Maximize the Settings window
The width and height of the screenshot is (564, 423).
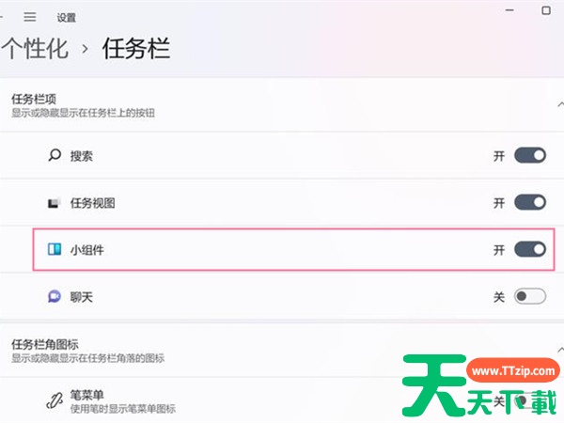546,10
